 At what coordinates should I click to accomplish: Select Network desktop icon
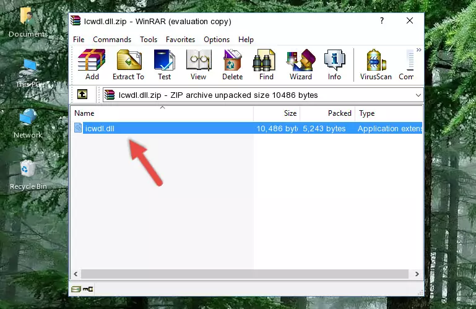click(x=28, y=124)
